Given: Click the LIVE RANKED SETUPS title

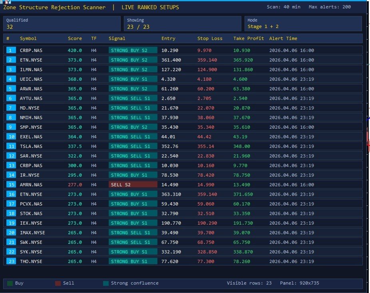Looking at the screenshot, I should coord(150,7).
